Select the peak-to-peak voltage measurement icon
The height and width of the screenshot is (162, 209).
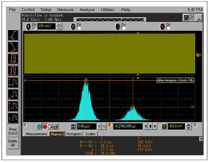(x=13, y=82)
